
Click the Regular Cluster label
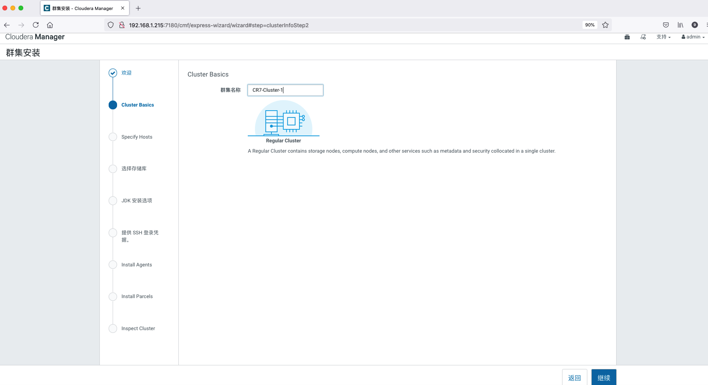tap(283, 141)
